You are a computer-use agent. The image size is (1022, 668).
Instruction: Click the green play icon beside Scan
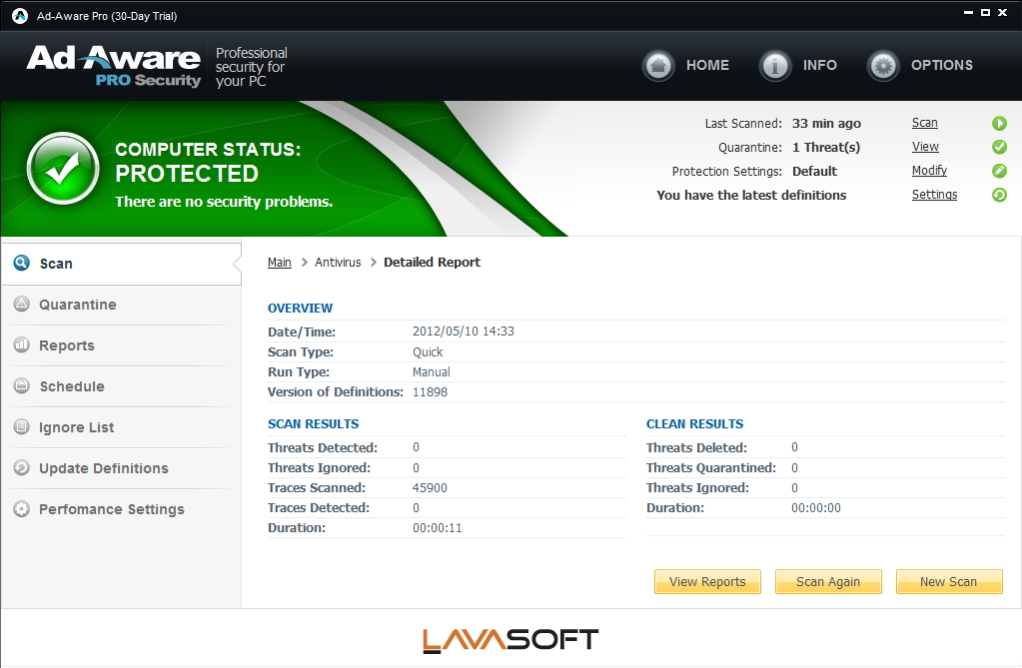(999, 123)
